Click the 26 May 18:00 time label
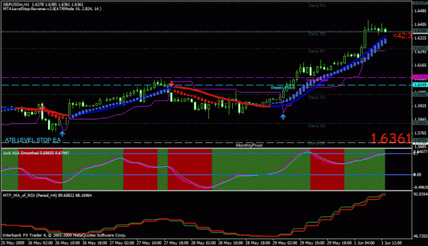This screenshot has height=246, width=428. click(x=95, y=243)
